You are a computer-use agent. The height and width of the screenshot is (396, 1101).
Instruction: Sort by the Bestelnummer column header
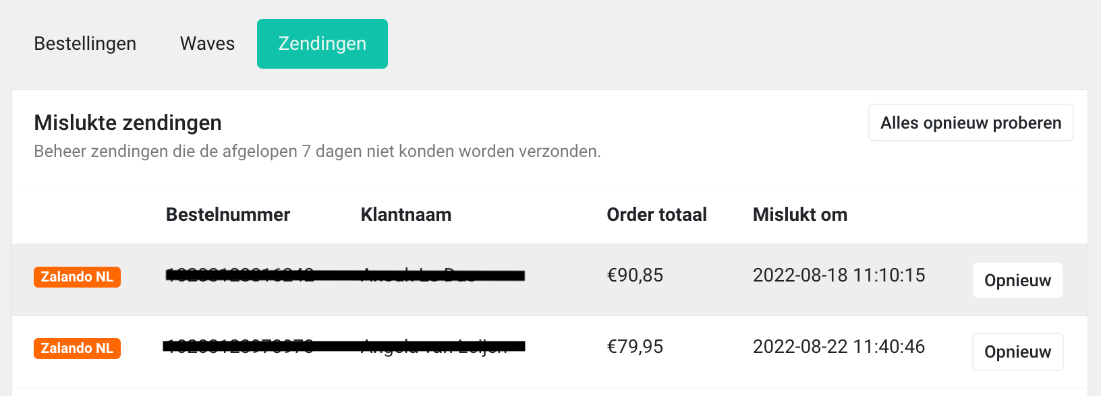[228, 215]
